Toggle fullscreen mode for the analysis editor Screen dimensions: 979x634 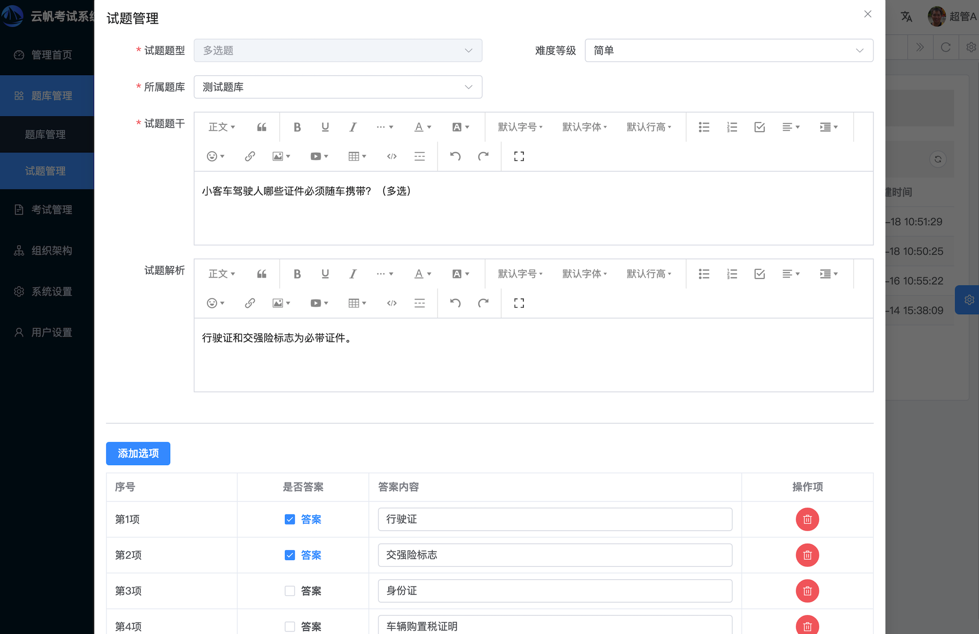click(518, 303)
